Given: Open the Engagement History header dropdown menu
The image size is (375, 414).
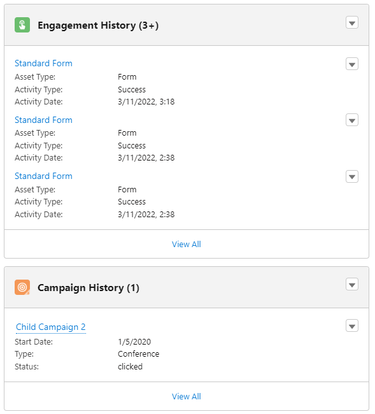Looking at the screenshot, I should tap(352, 23).
